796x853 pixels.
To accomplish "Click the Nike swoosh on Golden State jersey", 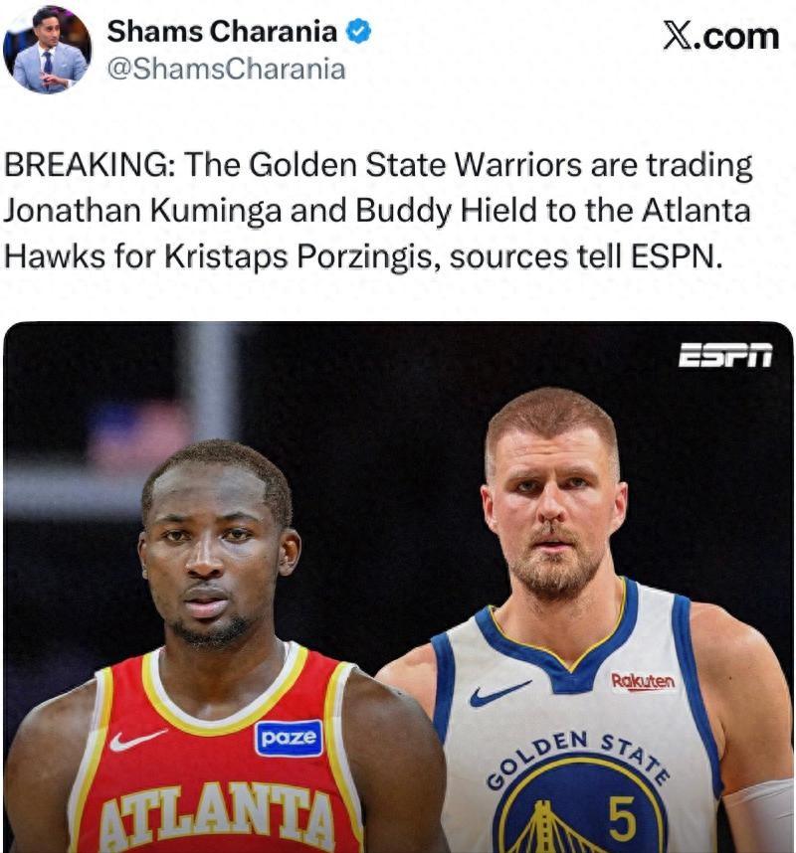I will (499, 694).
